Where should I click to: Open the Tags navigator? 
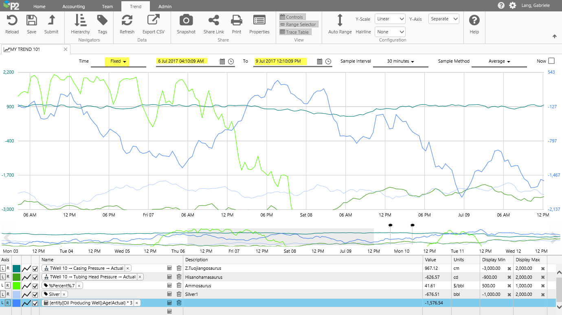[x=102, y=21]
